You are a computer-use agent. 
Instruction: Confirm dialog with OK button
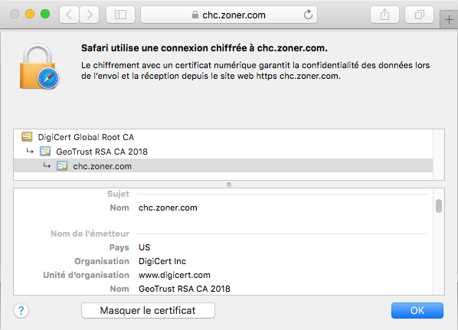417,310
